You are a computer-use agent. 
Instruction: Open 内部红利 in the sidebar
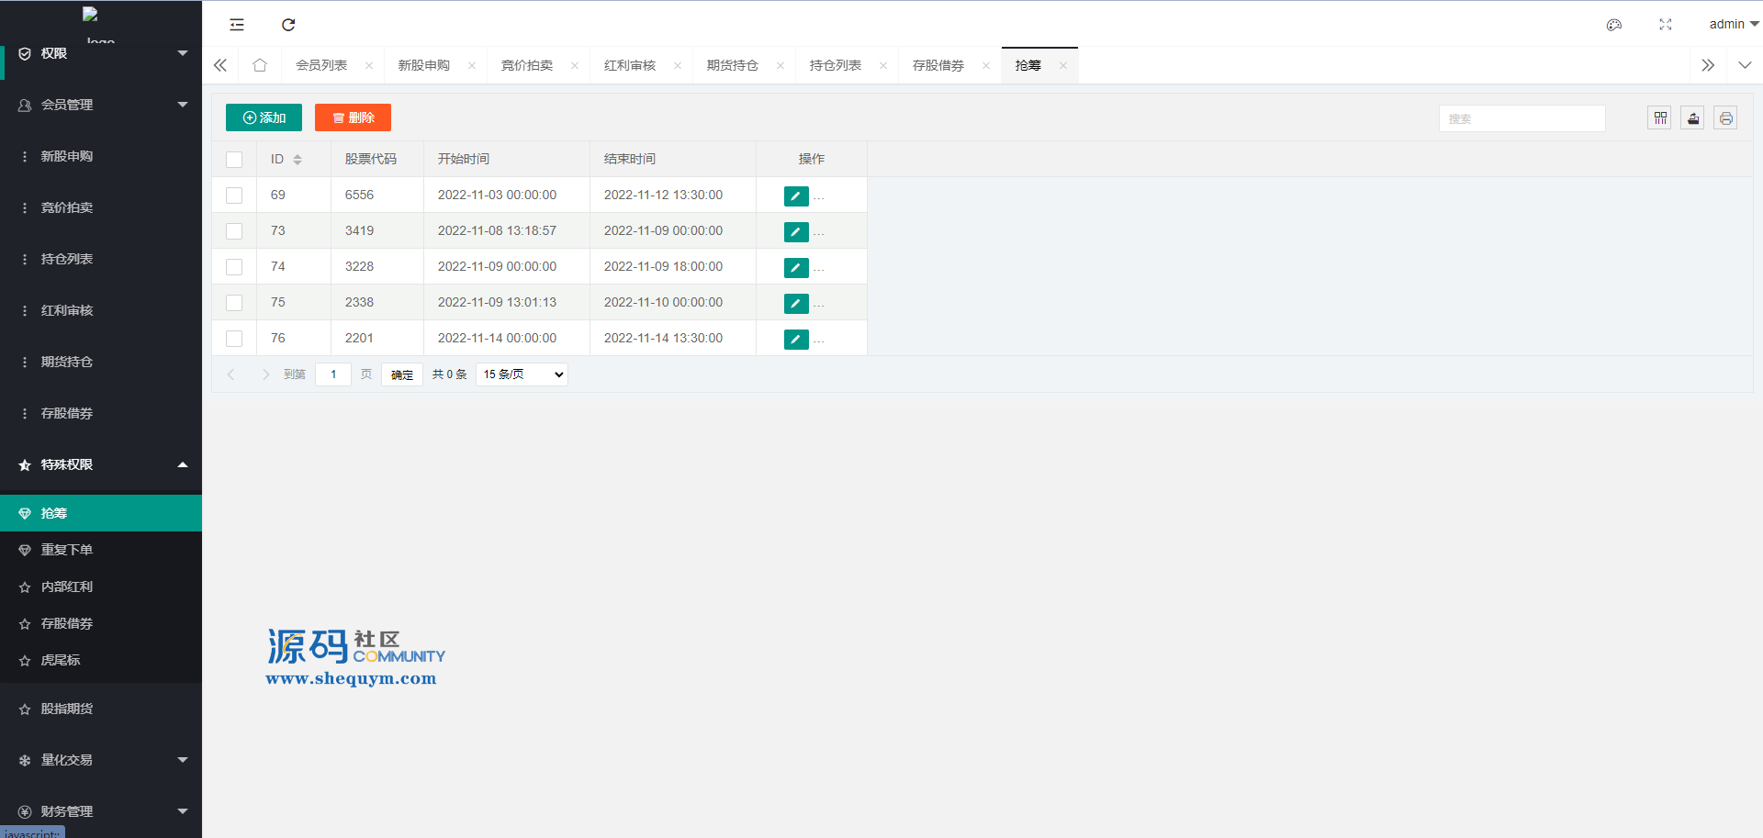click(x=101, y=587)
